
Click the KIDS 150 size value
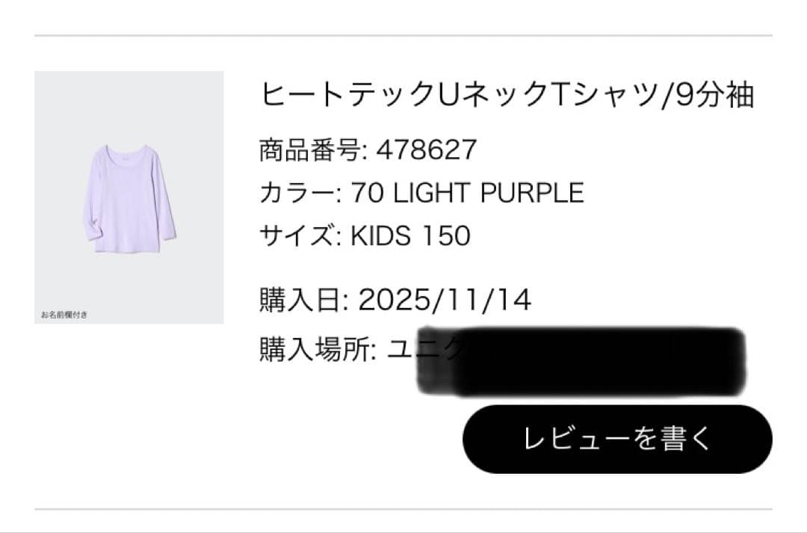pyautogui.click(x=410, y=236)
